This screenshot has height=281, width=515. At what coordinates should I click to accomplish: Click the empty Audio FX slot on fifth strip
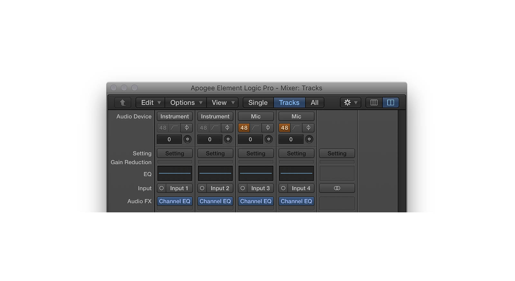tap(337, 203)
